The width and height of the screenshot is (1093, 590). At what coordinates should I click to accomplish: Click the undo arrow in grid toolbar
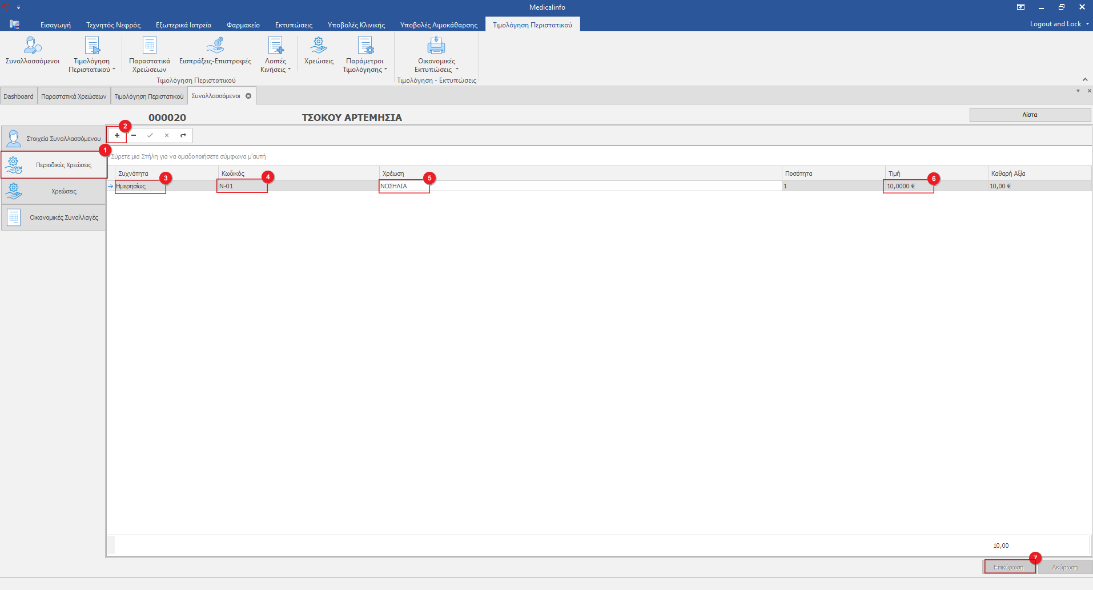click(183, 136)
